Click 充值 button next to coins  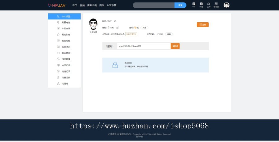pyautogui.click(x=144, y=28)
